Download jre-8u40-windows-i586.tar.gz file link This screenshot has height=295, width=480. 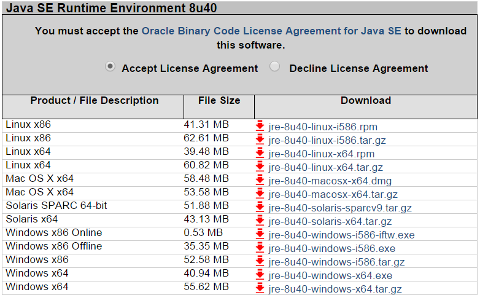336,262
